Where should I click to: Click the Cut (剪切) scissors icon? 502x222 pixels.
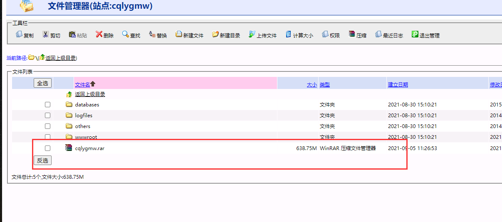[x=46, y=35]
